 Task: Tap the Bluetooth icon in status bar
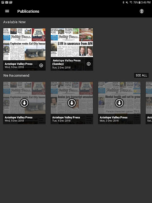click(123, 2)
